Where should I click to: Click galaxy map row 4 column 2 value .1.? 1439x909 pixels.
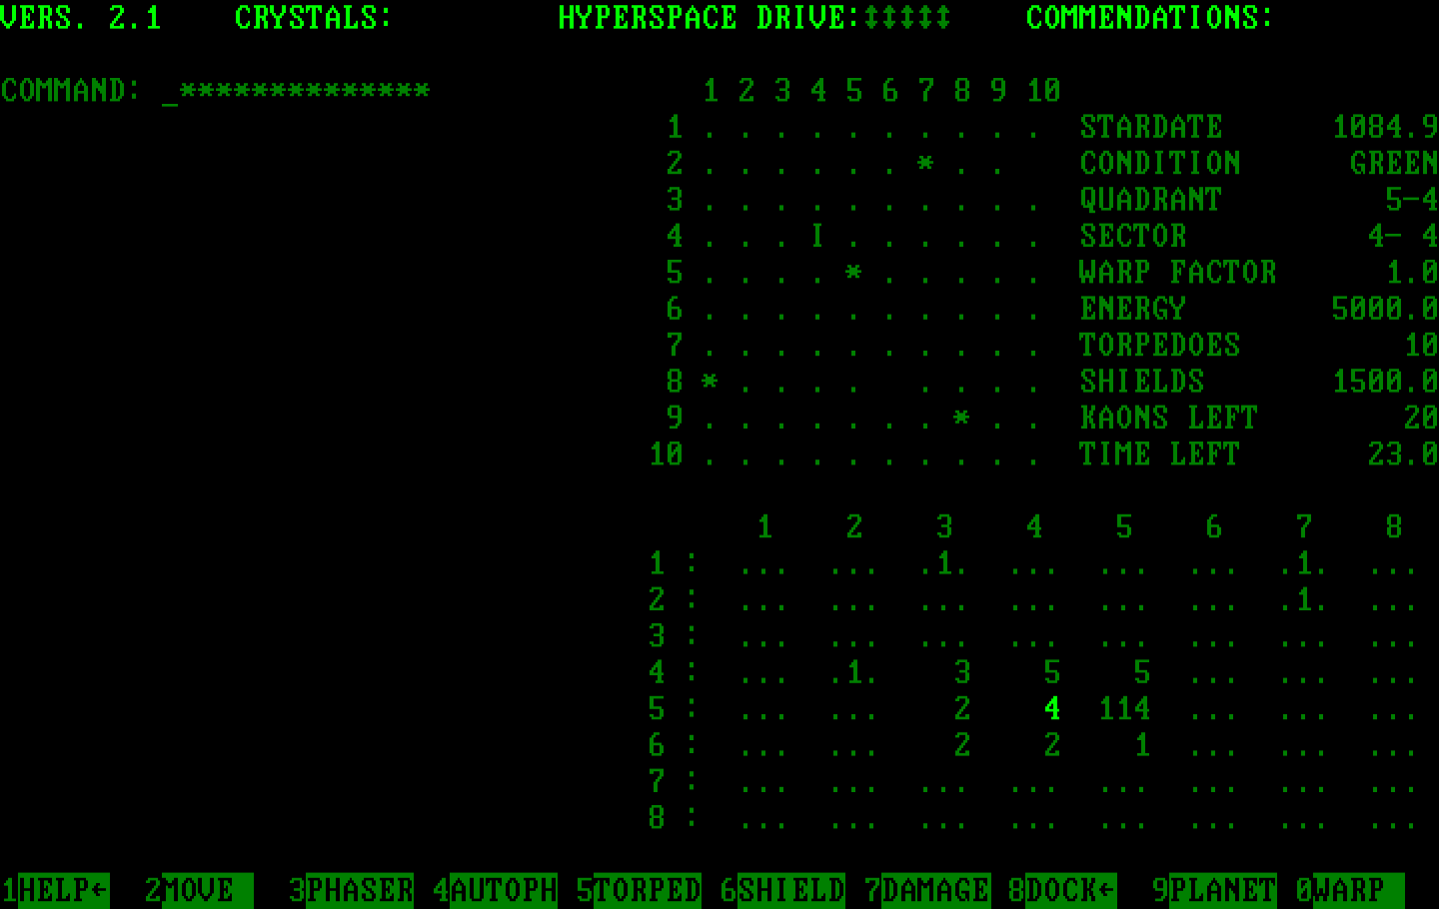(853, 672)
